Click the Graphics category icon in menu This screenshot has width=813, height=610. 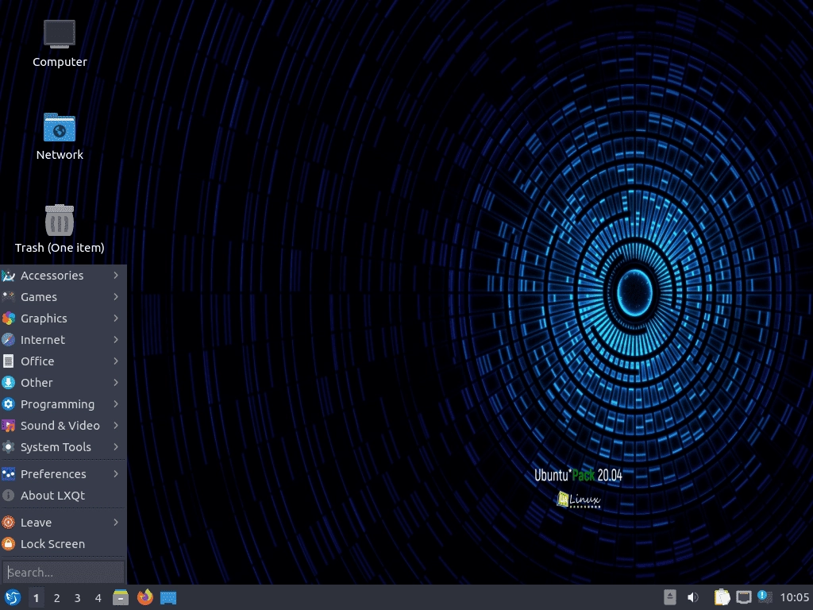(8, 318)
